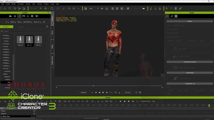Image resolution: width=214 pixels, height=120 pixels.
Task: Click the viewport playhead scrubber handle
Action: [x=93, y=86]
